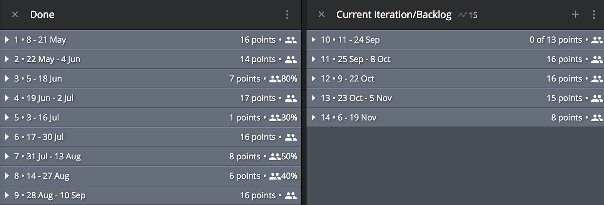Click team strength icon on iteration 10

click(x=597, y=40)
